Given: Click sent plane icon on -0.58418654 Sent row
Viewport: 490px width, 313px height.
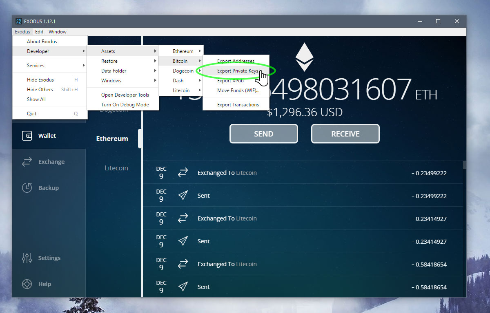Looking at the screenshot, I should click(x=183, y=287).
